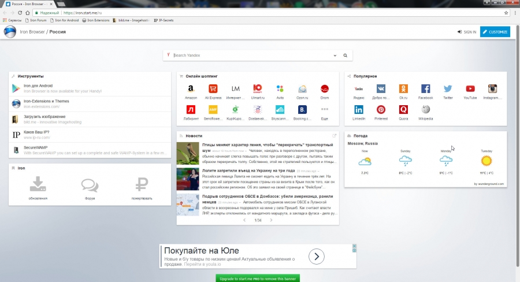Screen dimensions: 520x282
Task: Open the Dostaevsky icon
Action: pos(258,109)
